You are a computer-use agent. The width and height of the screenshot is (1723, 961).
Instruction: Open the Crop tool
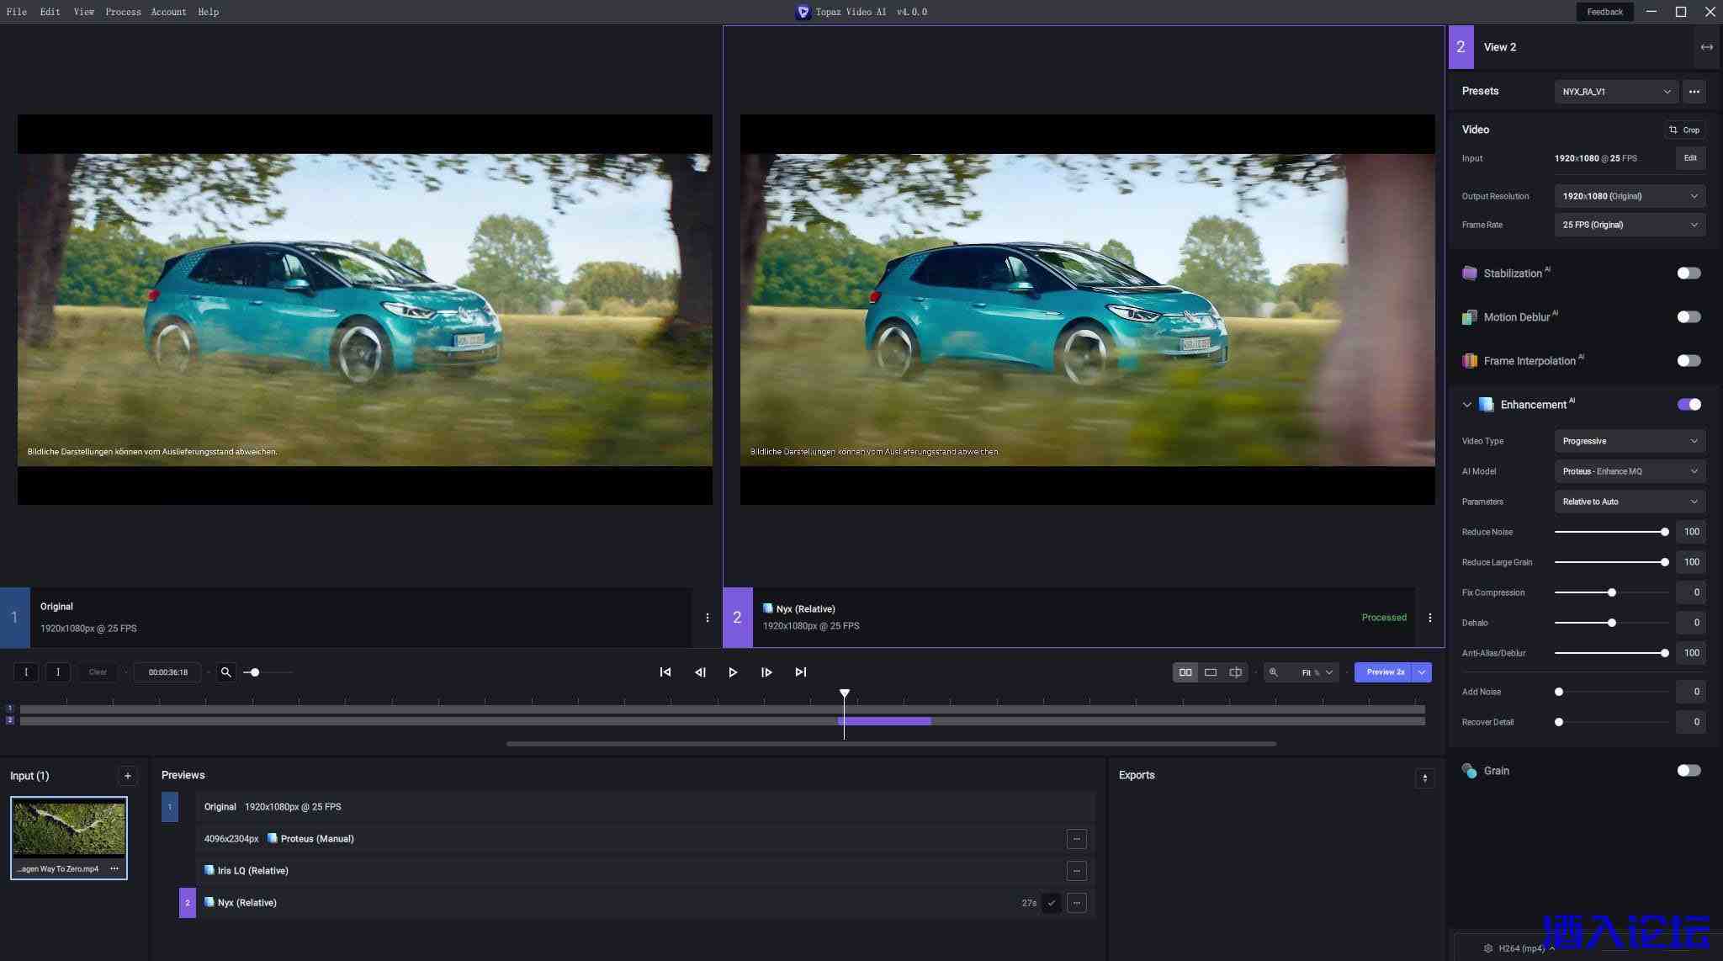1684,130
